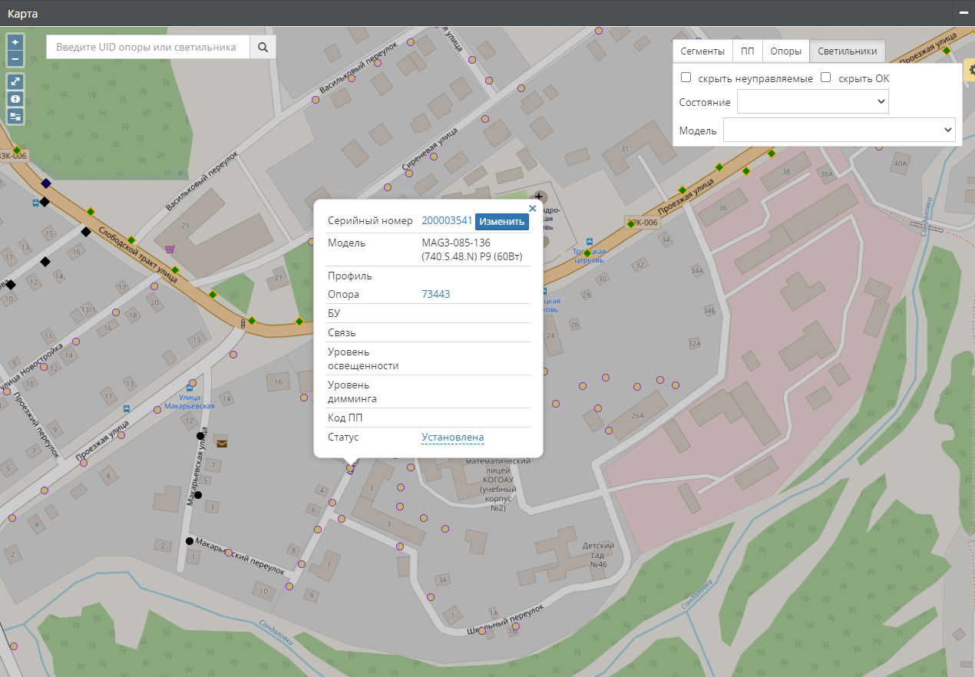Click the fullscreen expand arrows icon
This screenshot has width=975, height=677.
point(15,81)
